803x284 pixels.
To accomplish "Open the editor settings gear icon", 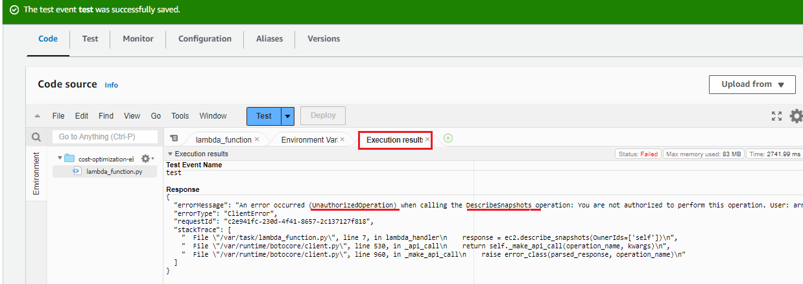I will [x=795, y=116].
